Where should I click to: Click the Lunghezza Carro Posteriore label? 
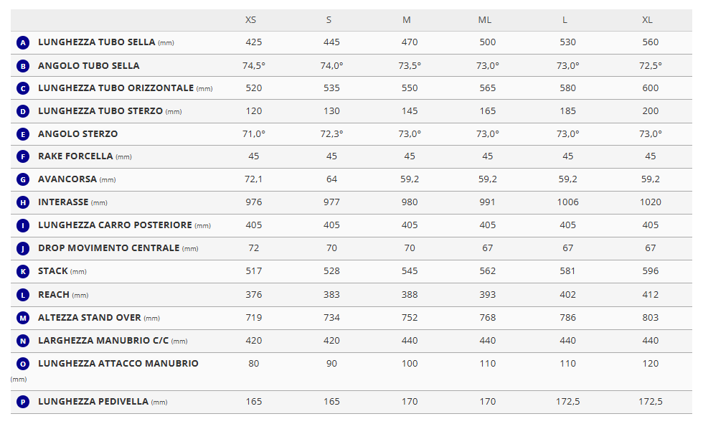[x=115, y=225]
